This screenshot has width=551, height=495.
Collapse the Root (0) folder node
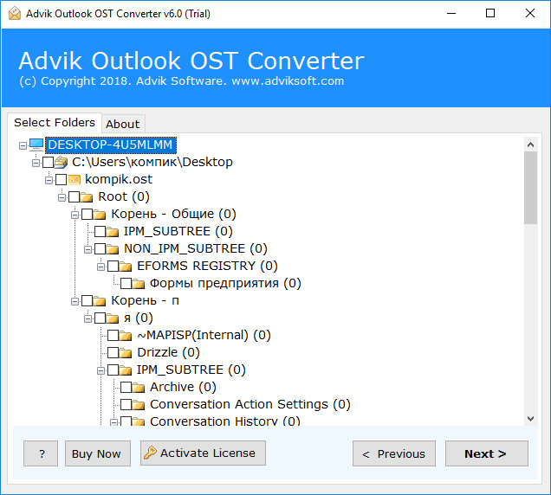coord(62,197)
